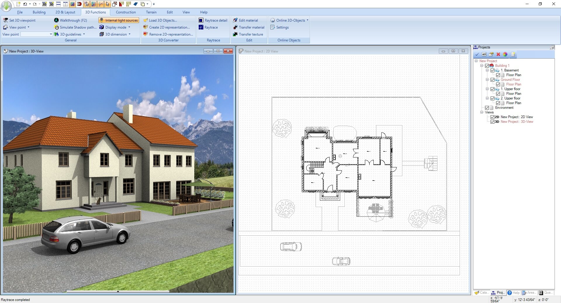
Task: Open the Terrain ribbon tab
Action: pos(151,12)
